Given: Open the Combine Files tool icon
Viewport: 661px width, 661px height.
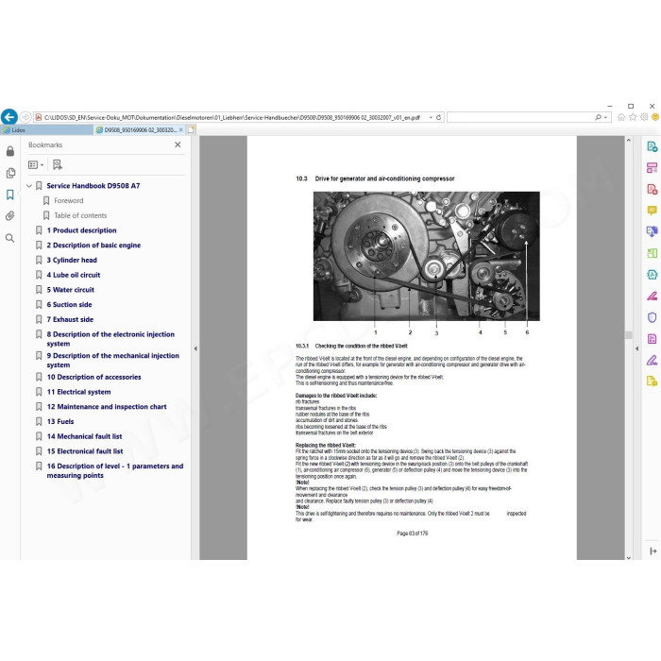Looking at the screenshot, I should coord(653,231).
